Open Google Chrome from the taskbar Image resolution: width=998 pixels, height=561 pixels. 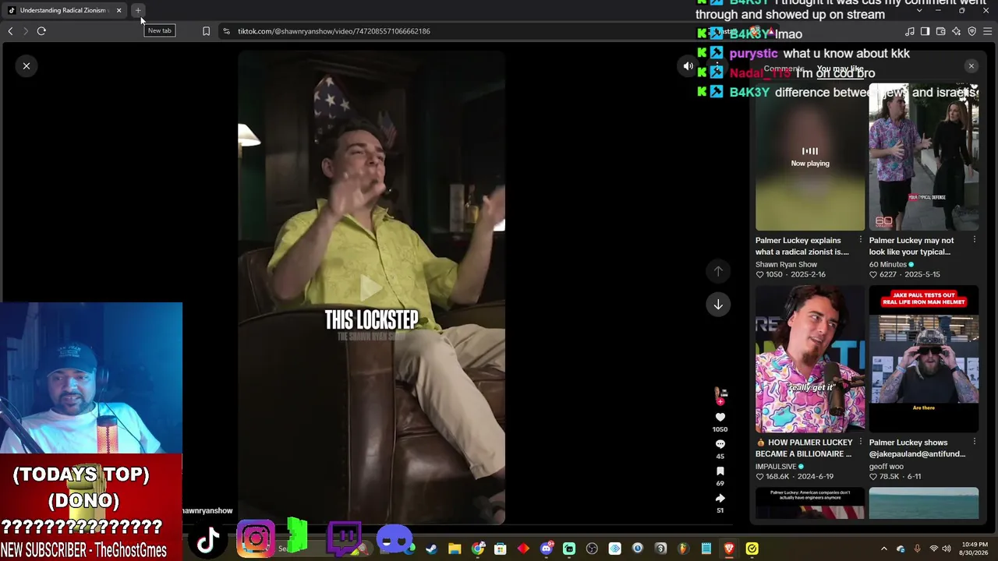pos(478,549)
